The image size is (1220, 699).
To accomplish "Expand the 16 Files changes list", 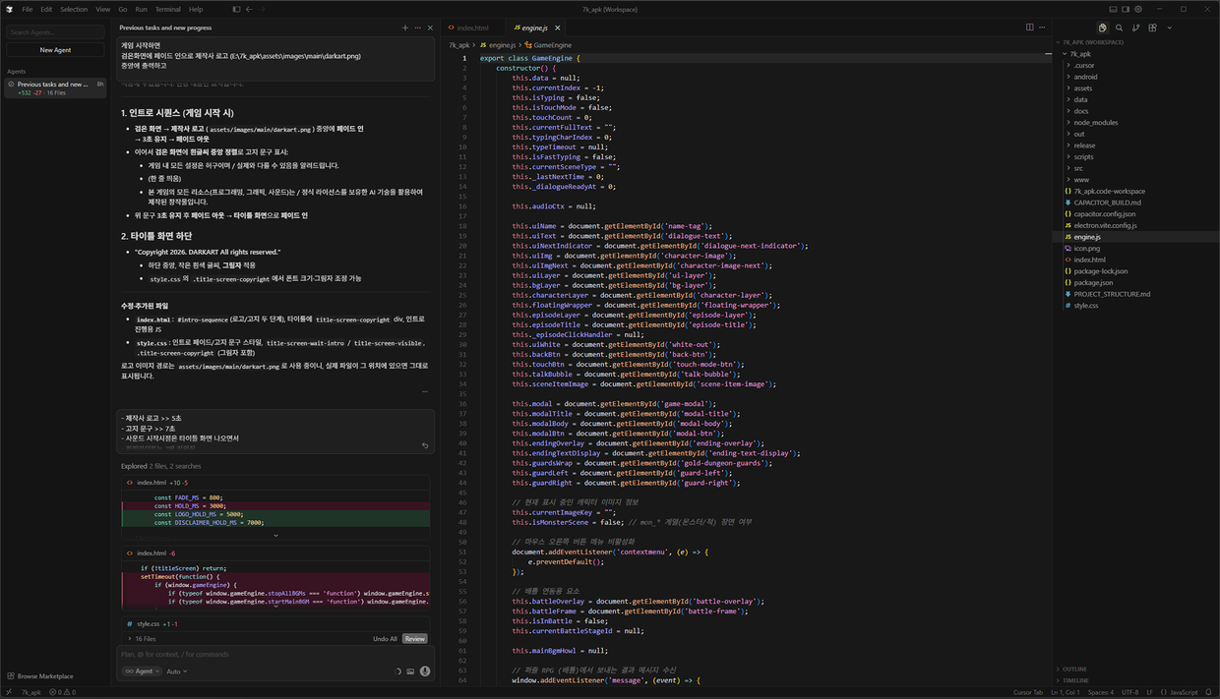I will [x=142, y=639].
